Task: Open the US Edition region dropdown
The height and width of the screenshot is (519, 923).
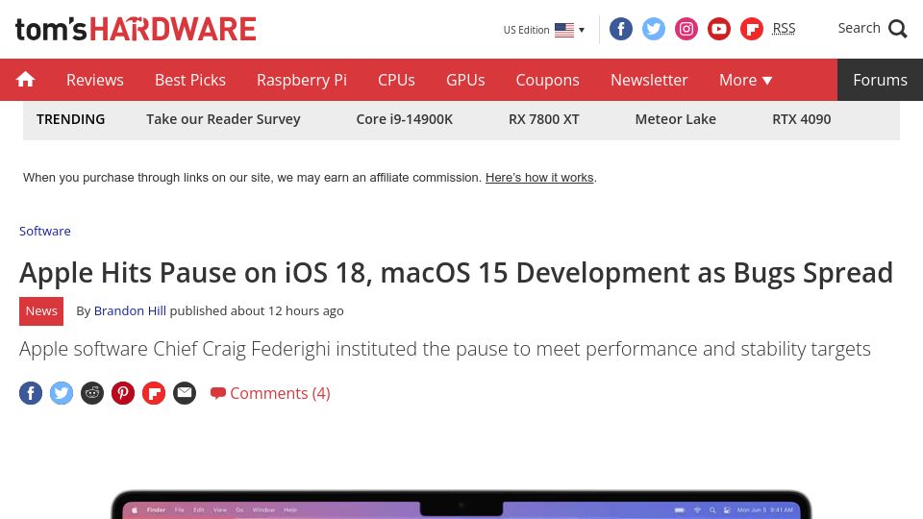Action: (x=544, y=30)
